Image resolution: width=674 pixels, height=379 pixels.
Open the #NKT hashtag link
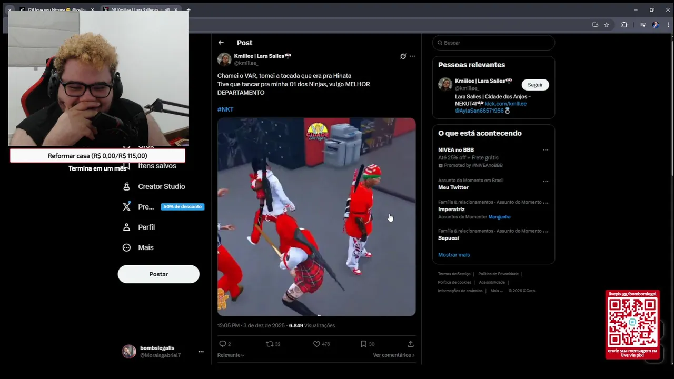pos(225,109)
